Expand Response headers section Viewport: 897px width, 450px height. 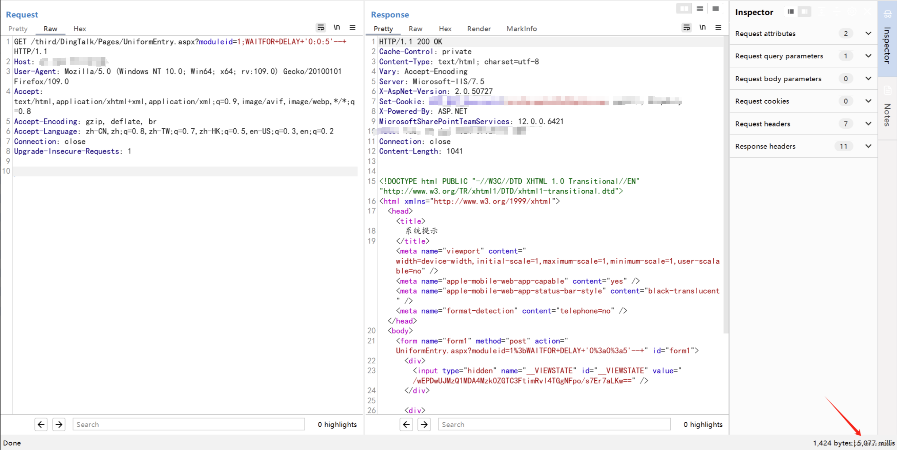coord(868,146)
